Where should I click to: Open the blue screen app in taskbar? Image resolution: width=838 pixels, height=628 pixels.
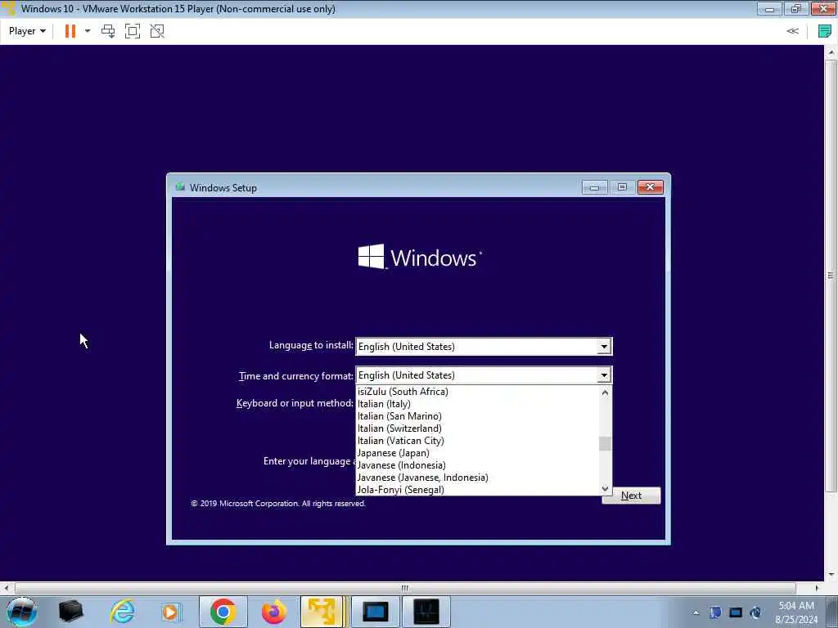pos(375,612)
